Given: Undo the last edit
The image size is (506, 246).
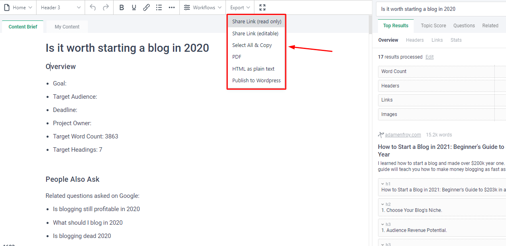Looking at the screenshot, I should pyautogui.click(x=93, y=8).
